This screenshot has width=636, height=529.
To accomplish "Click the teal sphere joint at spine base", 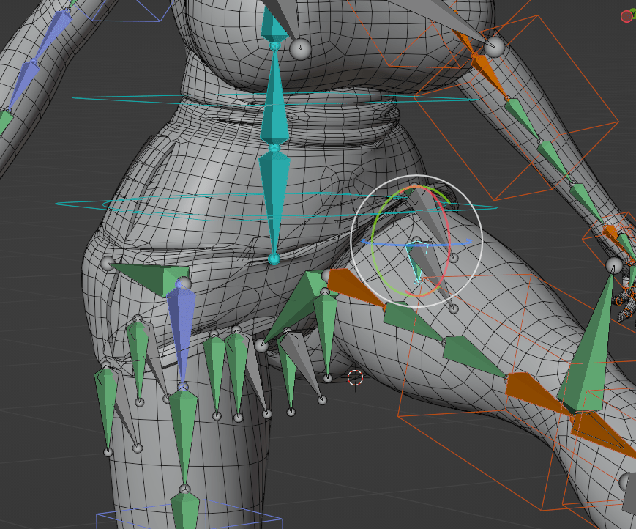I will click(x=274, y=259).
